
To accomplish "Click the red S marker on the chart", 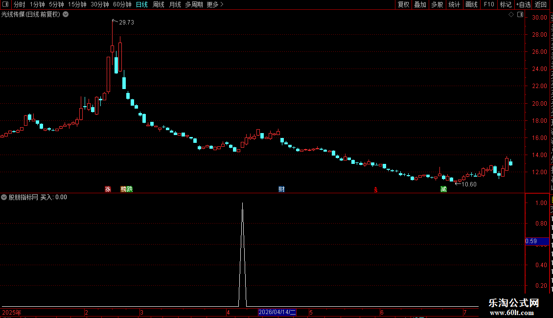I will [376, 190].
